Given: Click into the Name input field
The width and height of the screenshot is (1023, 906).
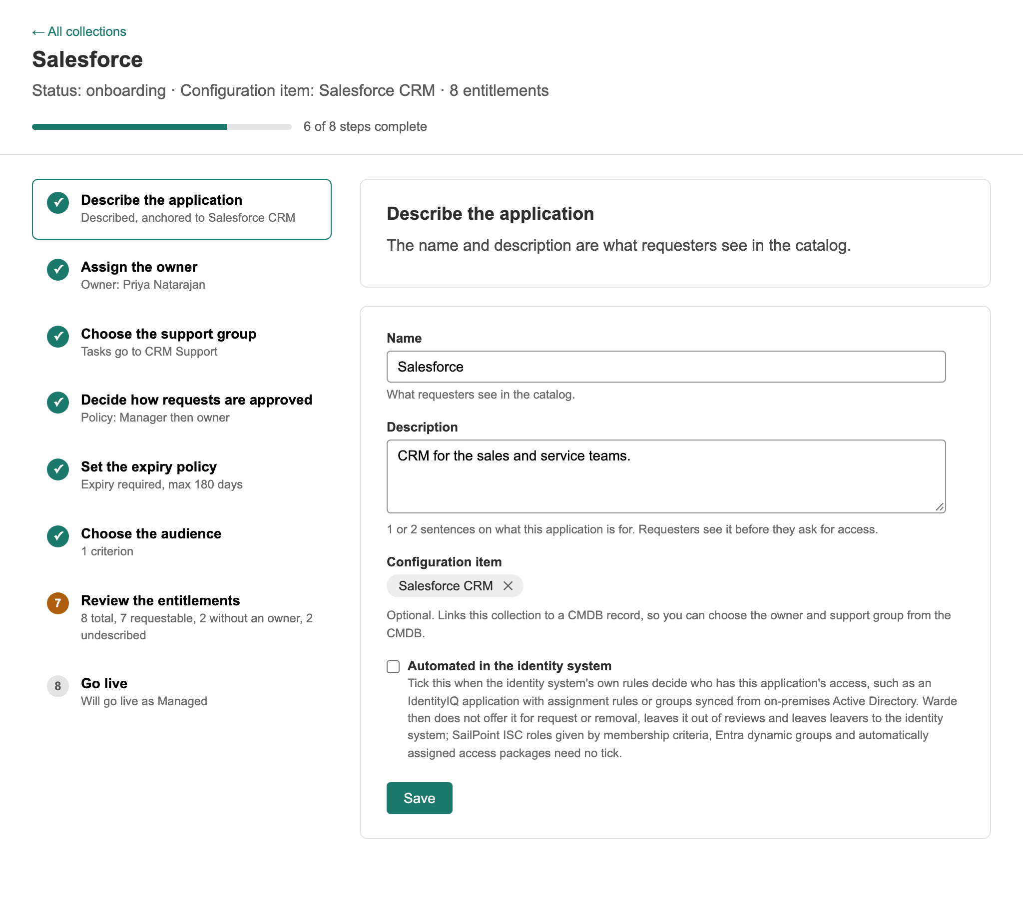Looking at the screenshot, I should click(666, 367).
